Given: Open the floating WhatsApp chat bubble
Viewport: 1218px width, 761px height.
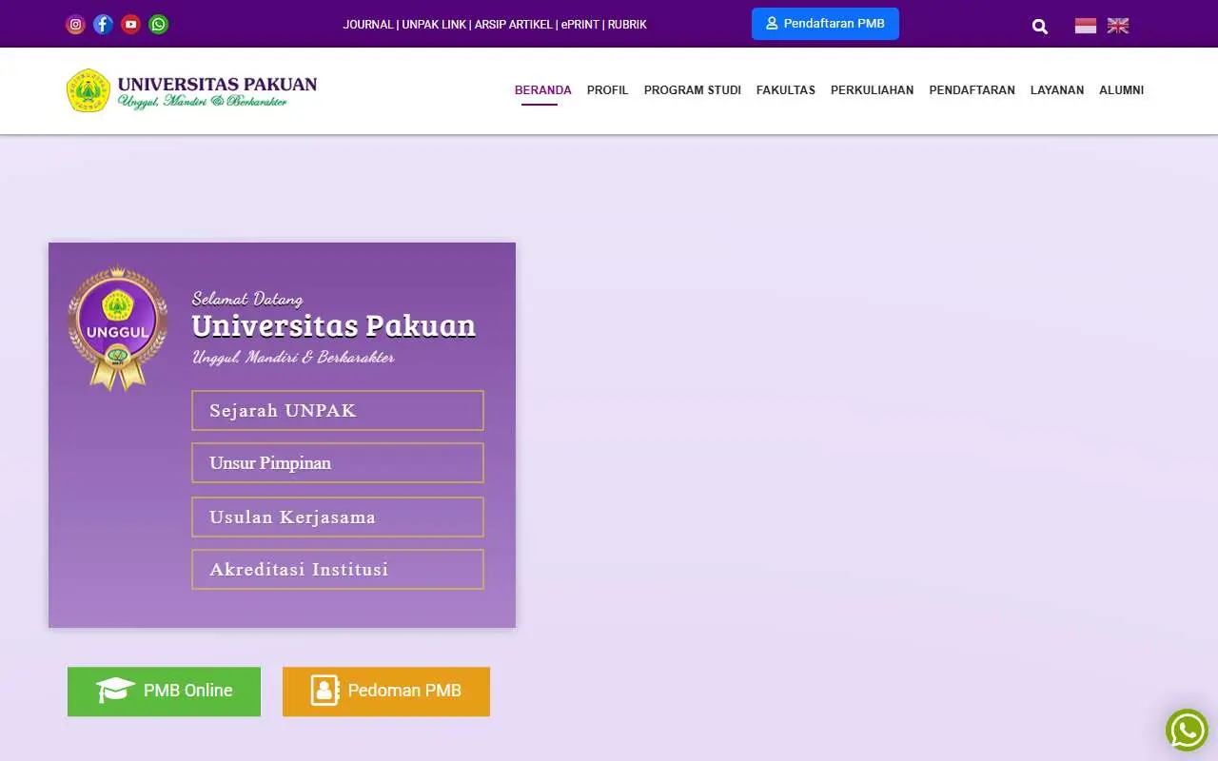Looking at the screenshot, I should [1187, 731].
